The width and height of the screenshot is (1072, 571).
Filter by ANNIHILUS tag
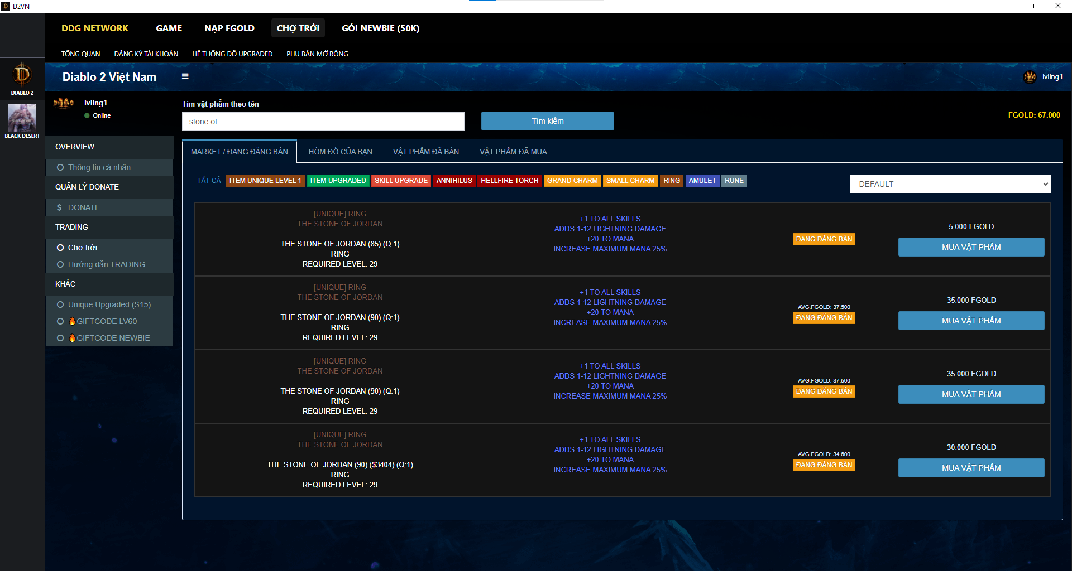pyautogui.click(x=454, y=181)
